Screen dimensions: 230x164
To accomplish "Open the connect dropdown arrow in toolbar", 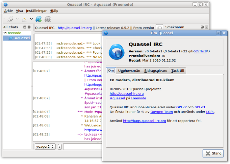I will [x=17, y=19].
